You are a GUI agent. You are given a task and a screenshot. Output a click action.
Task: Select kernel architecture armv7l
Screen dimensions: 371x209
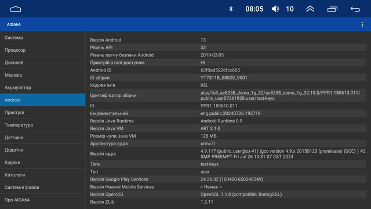click(208, 143)
